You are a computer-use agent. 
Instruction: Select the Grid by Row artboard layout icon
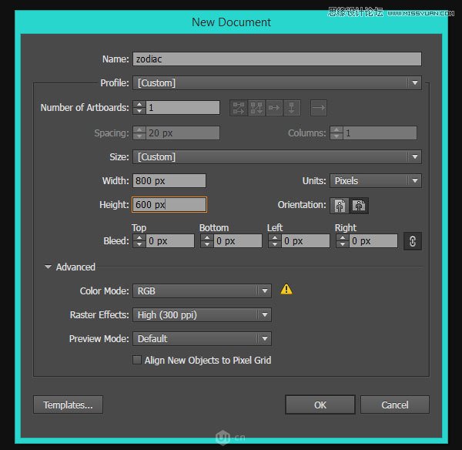(239, 108)
